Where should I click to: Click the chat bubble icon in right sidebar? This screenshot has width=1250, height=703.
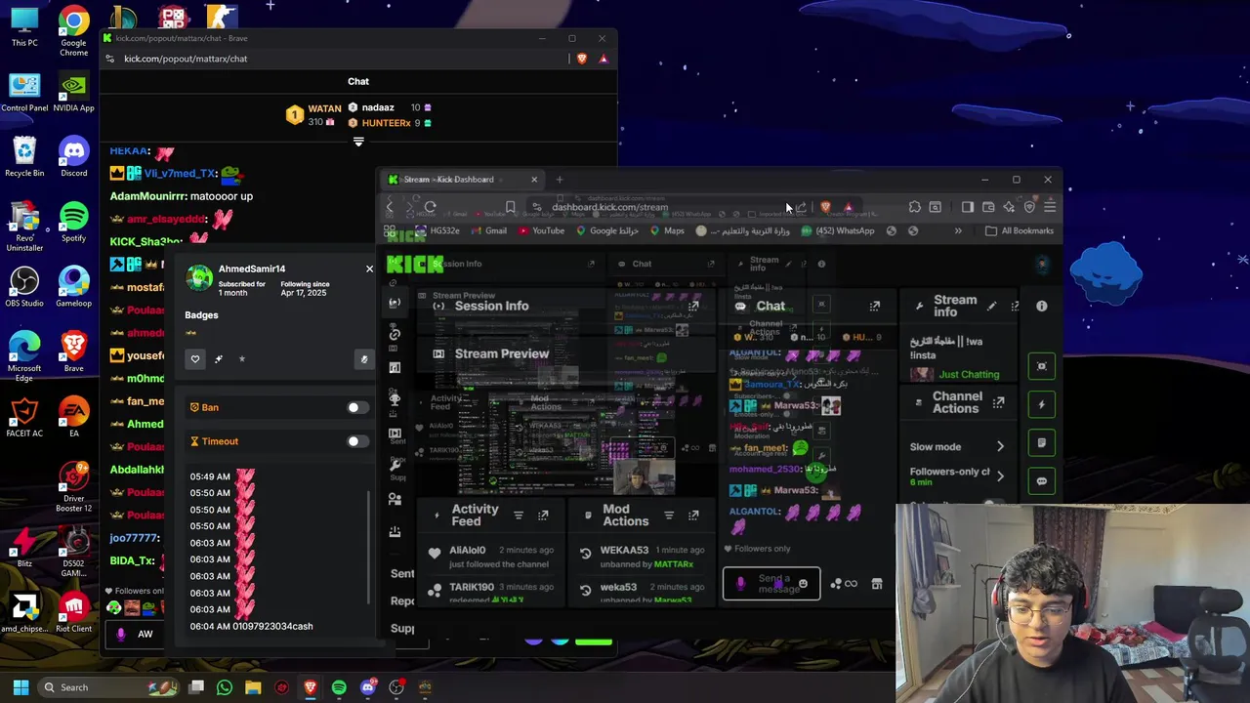(x=1042, y=481)
